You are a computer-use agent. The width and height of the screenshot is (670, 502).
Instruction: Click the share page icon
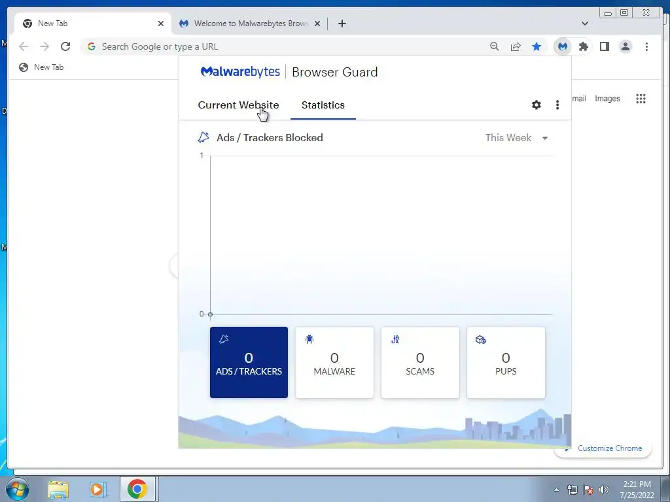pos(516,46)
